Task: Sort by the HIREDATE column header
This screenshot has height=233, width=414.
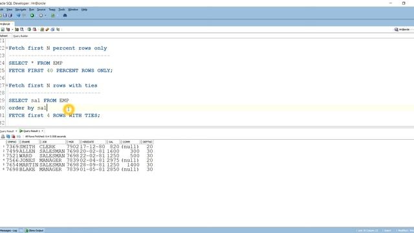Action: click(93, 142)
